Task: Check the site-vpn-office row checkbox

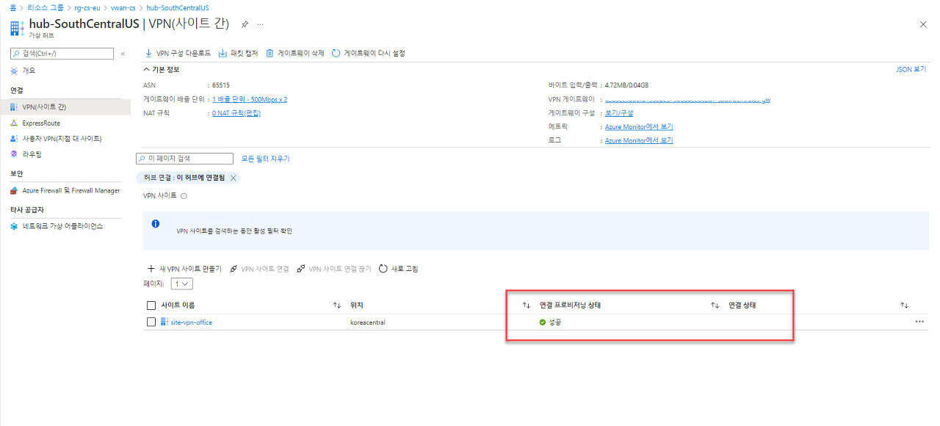Action: [151, 322]
